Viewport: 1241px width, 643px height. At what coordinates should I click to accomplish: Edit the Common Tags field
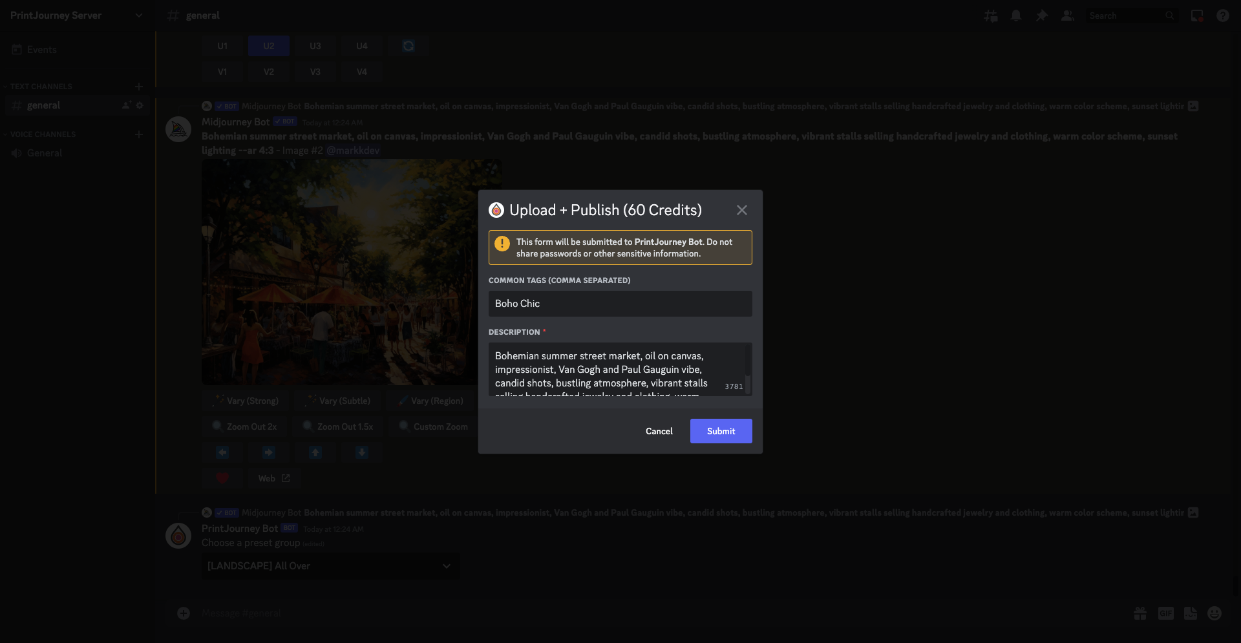tap(620, 304)
